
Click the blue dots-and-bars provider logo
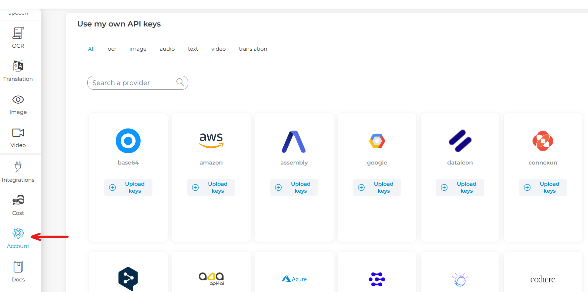[377, 279]
